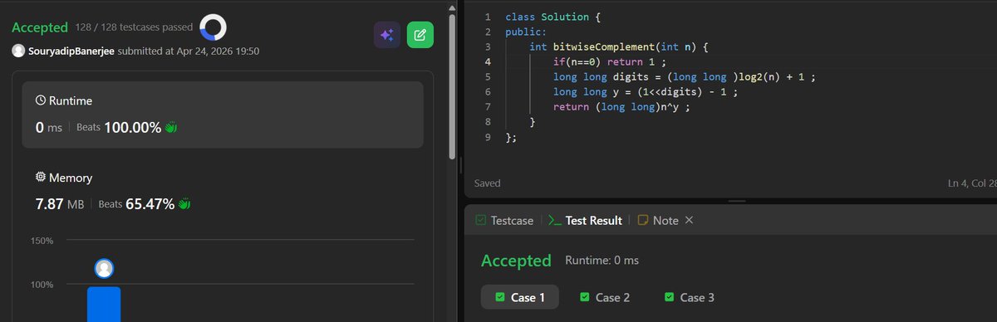The height and width of the screenshot is (322, 997).
Task: Click the circular progress ring beside testcases passed
Action: click(x=214, y=28)
